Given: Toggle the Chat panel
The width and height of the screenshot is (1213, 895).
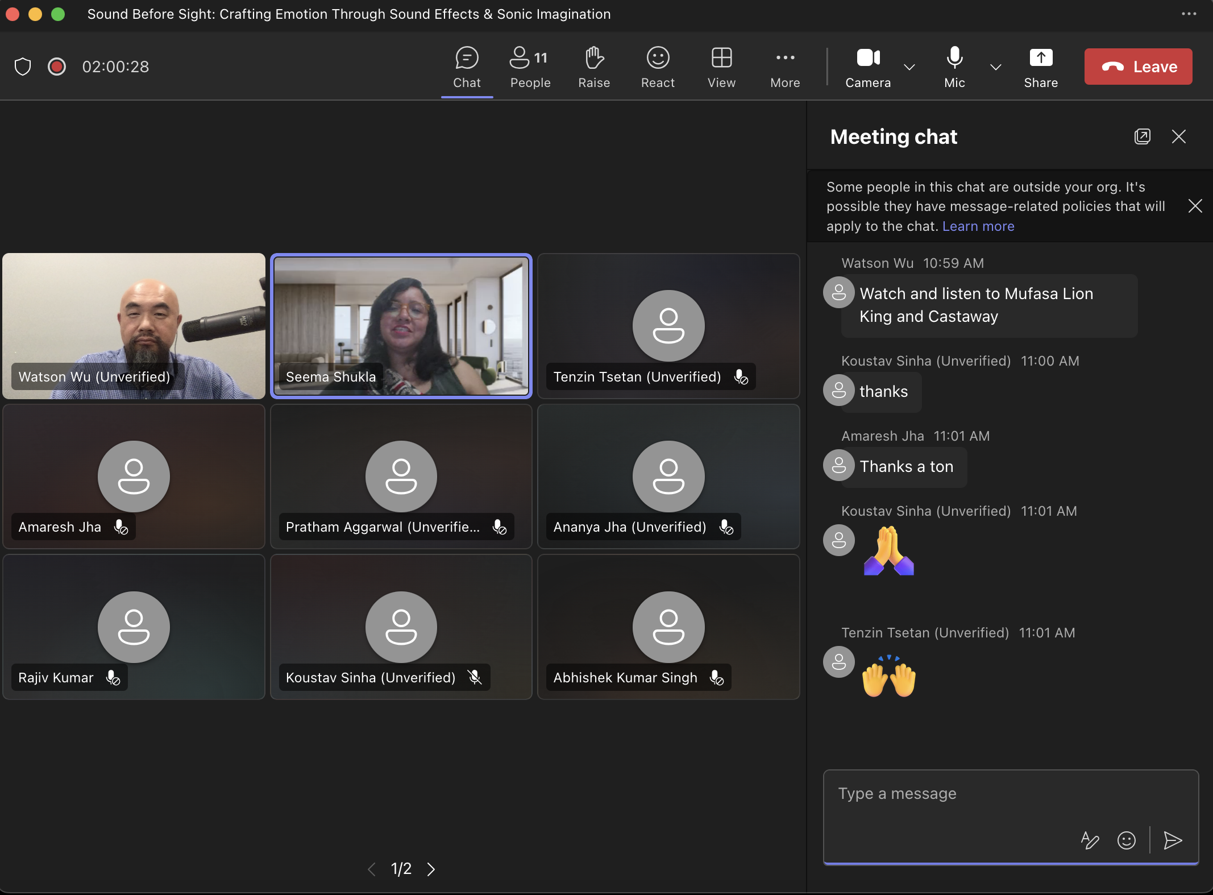Looking at the screenshot, I should (x=467, y=67).
